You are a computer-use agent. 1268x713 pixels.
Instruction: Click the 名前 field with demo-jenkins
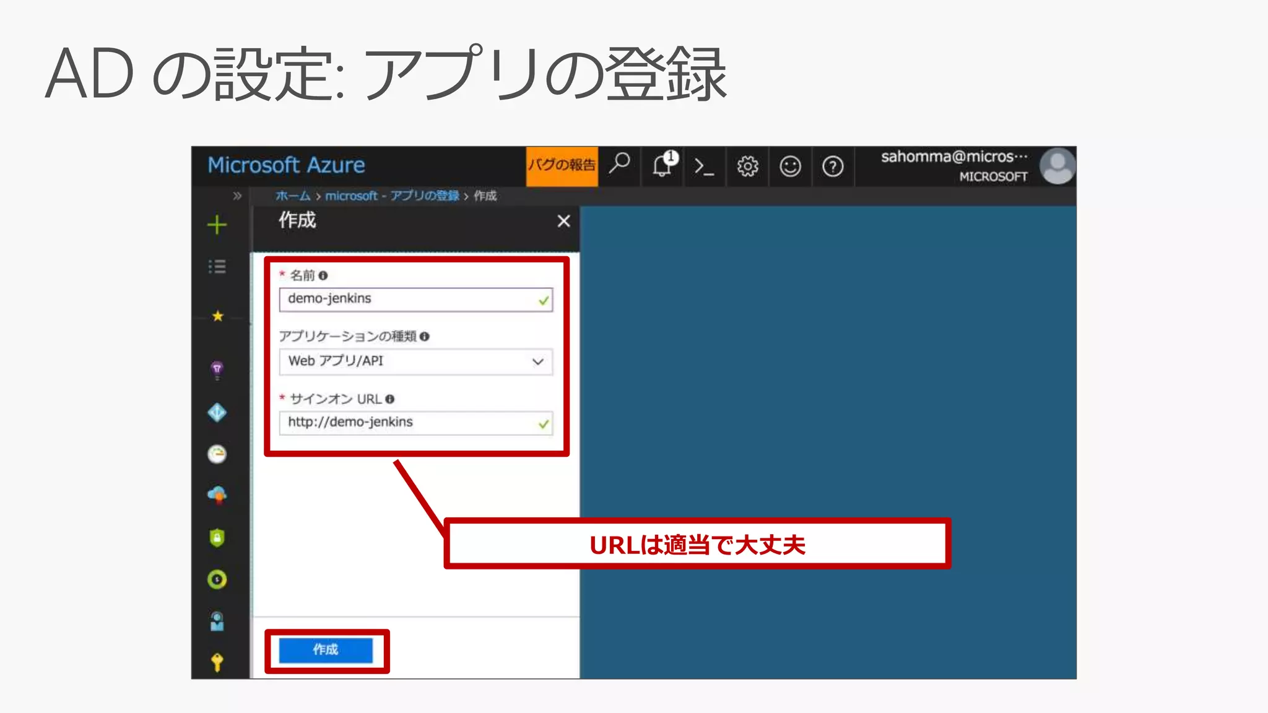[415, 300]
